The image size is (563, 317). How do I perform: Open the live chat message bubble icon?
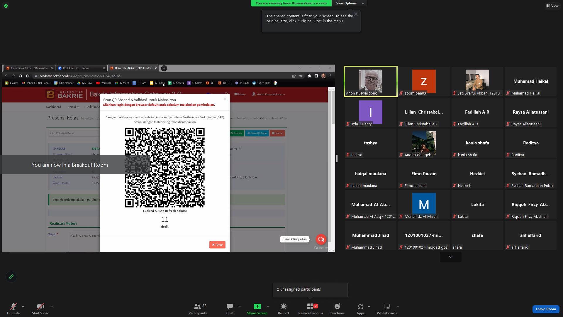pyautogui.click(x=321, y=239)
